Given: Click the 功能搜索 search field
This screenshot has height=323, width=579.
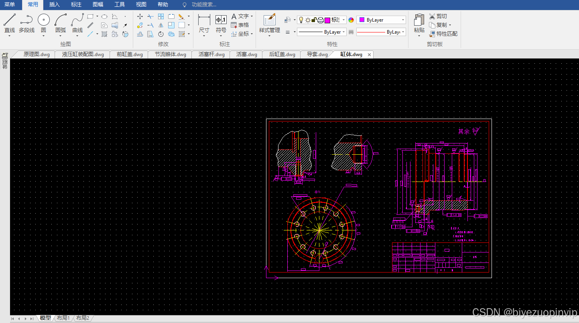Looking at the screenshot, I should 204,5.
